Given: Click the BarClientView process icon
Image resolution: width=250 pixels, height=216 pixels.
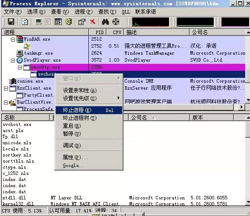Looking at the screenshot, I should coord(13,102).
